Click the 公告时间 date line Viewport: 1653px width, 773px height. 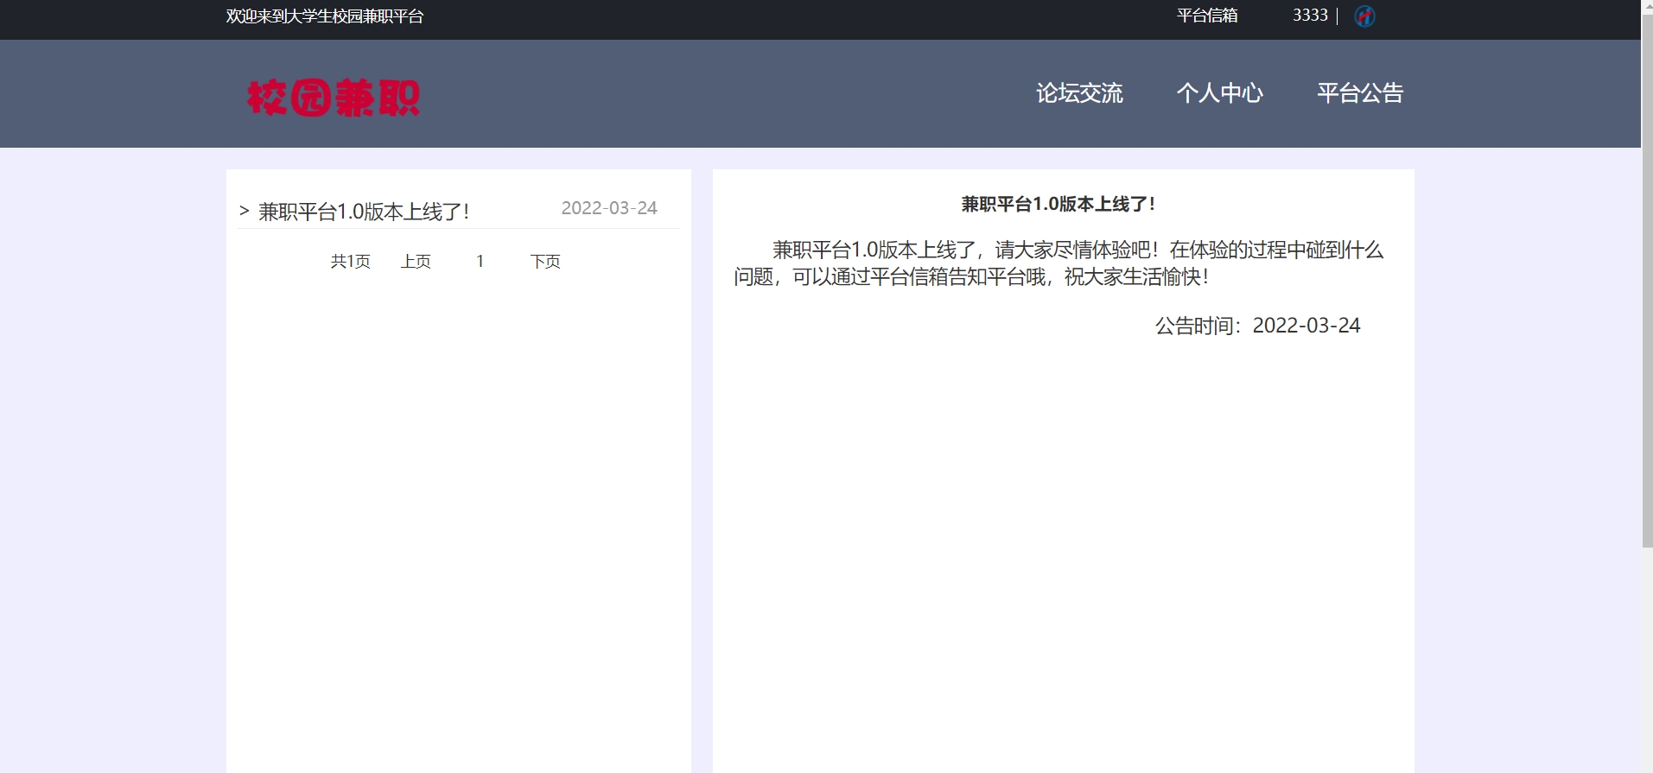tap(1257, 326)
